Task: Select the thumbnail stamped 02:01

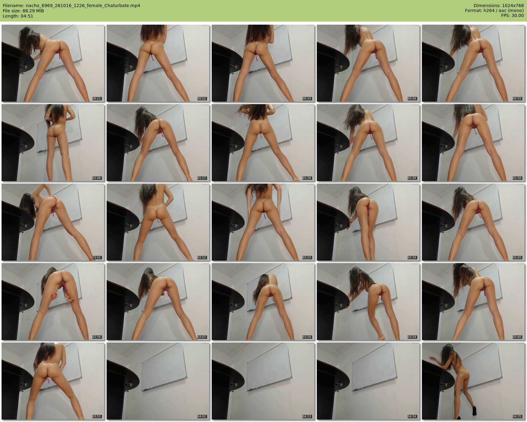Action: coord(53,222)
